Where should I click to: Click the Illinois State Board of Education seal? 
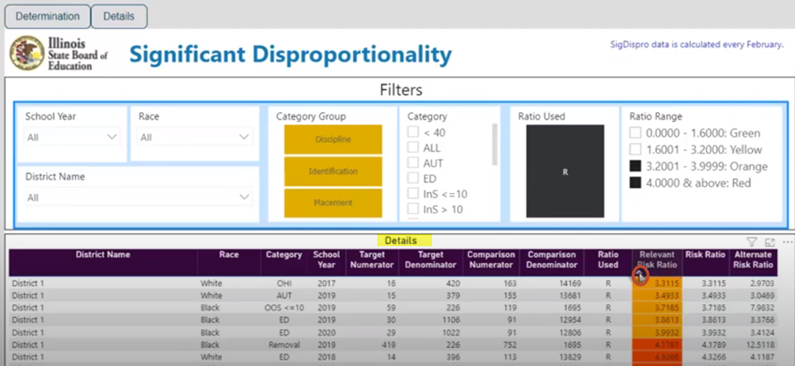(x=26, y=54)
